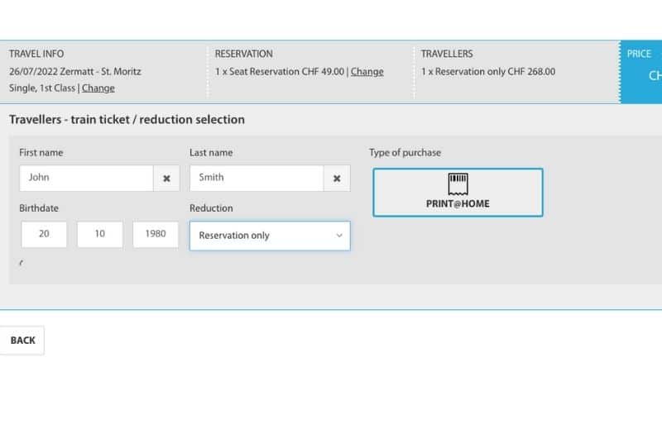
Task: Clear the First name field with X
Action: click(x=166, y=178)
